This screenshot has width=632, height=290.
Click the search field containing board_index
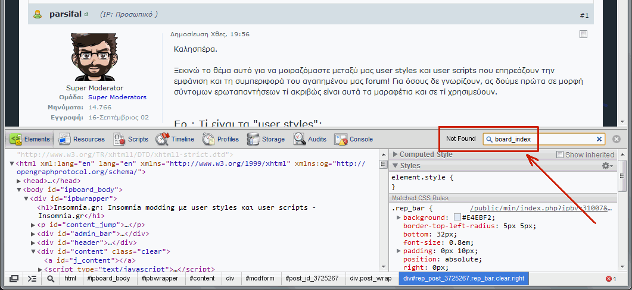(x=544, y=139)
